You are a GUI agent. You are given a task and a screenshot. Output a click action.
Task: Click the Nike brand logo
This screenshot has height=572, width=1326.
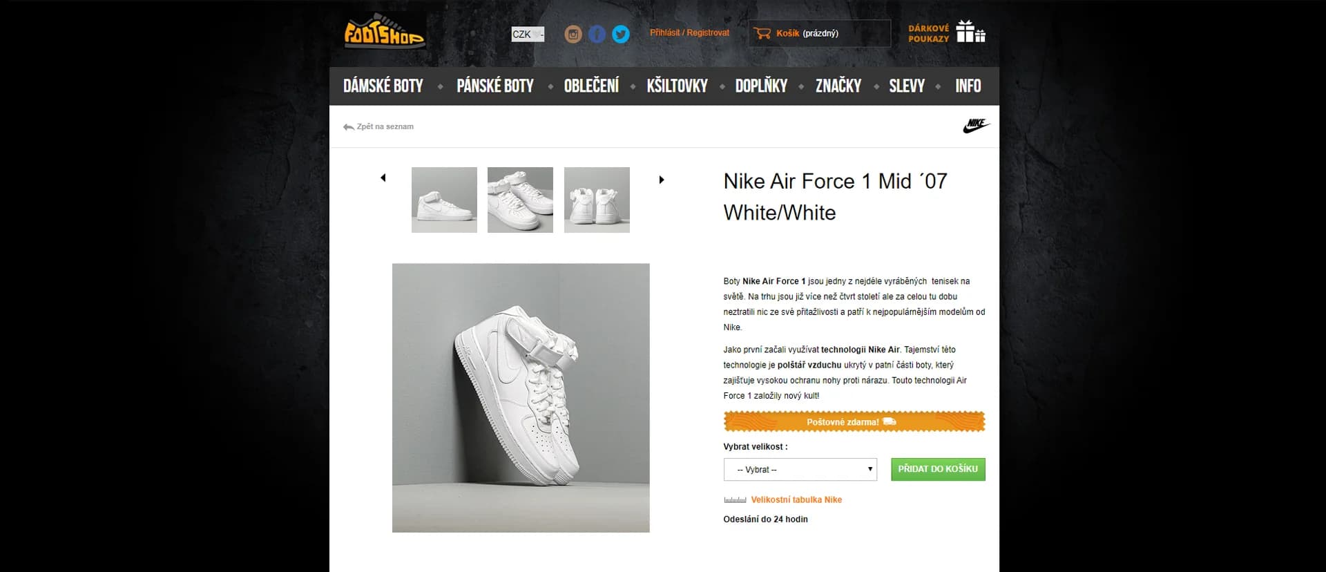976,126
